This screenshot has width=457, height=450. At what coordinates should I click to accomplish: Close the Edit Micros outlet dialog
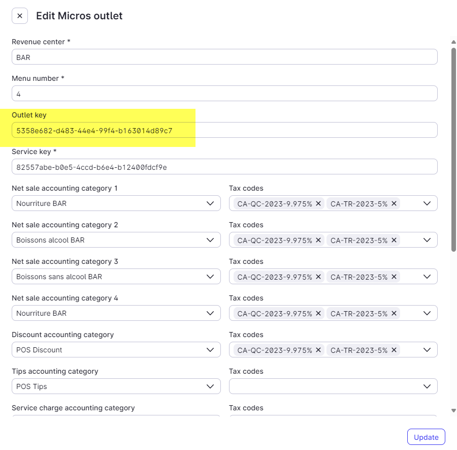(19, 15)
